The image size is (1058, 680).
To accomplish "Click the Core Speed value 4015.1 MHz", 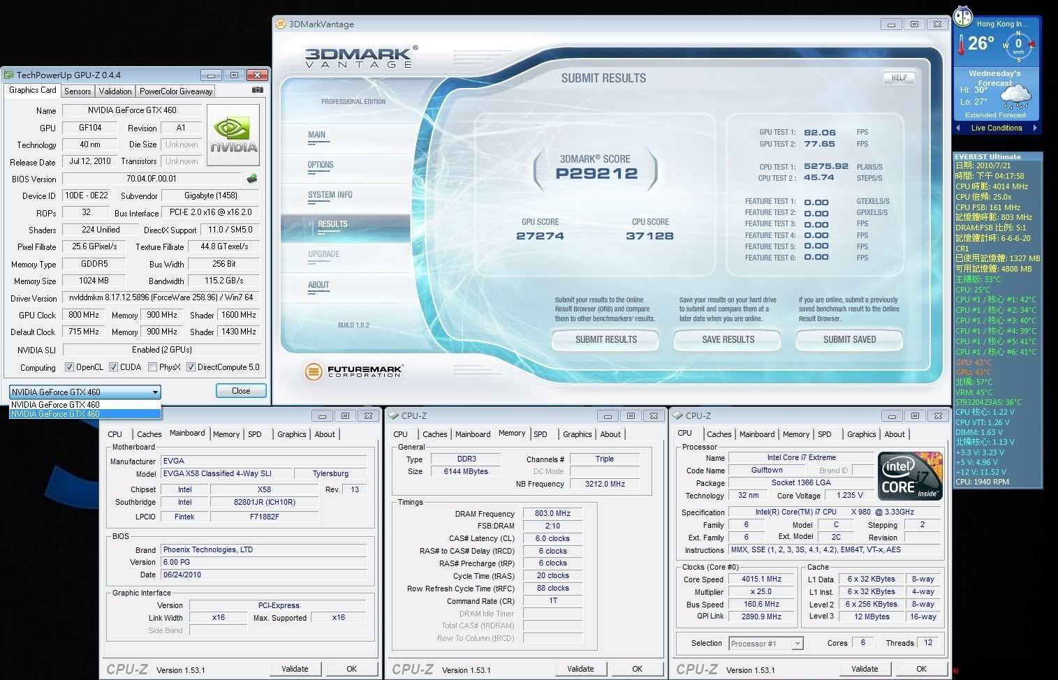I will click(x=761, y=579).
